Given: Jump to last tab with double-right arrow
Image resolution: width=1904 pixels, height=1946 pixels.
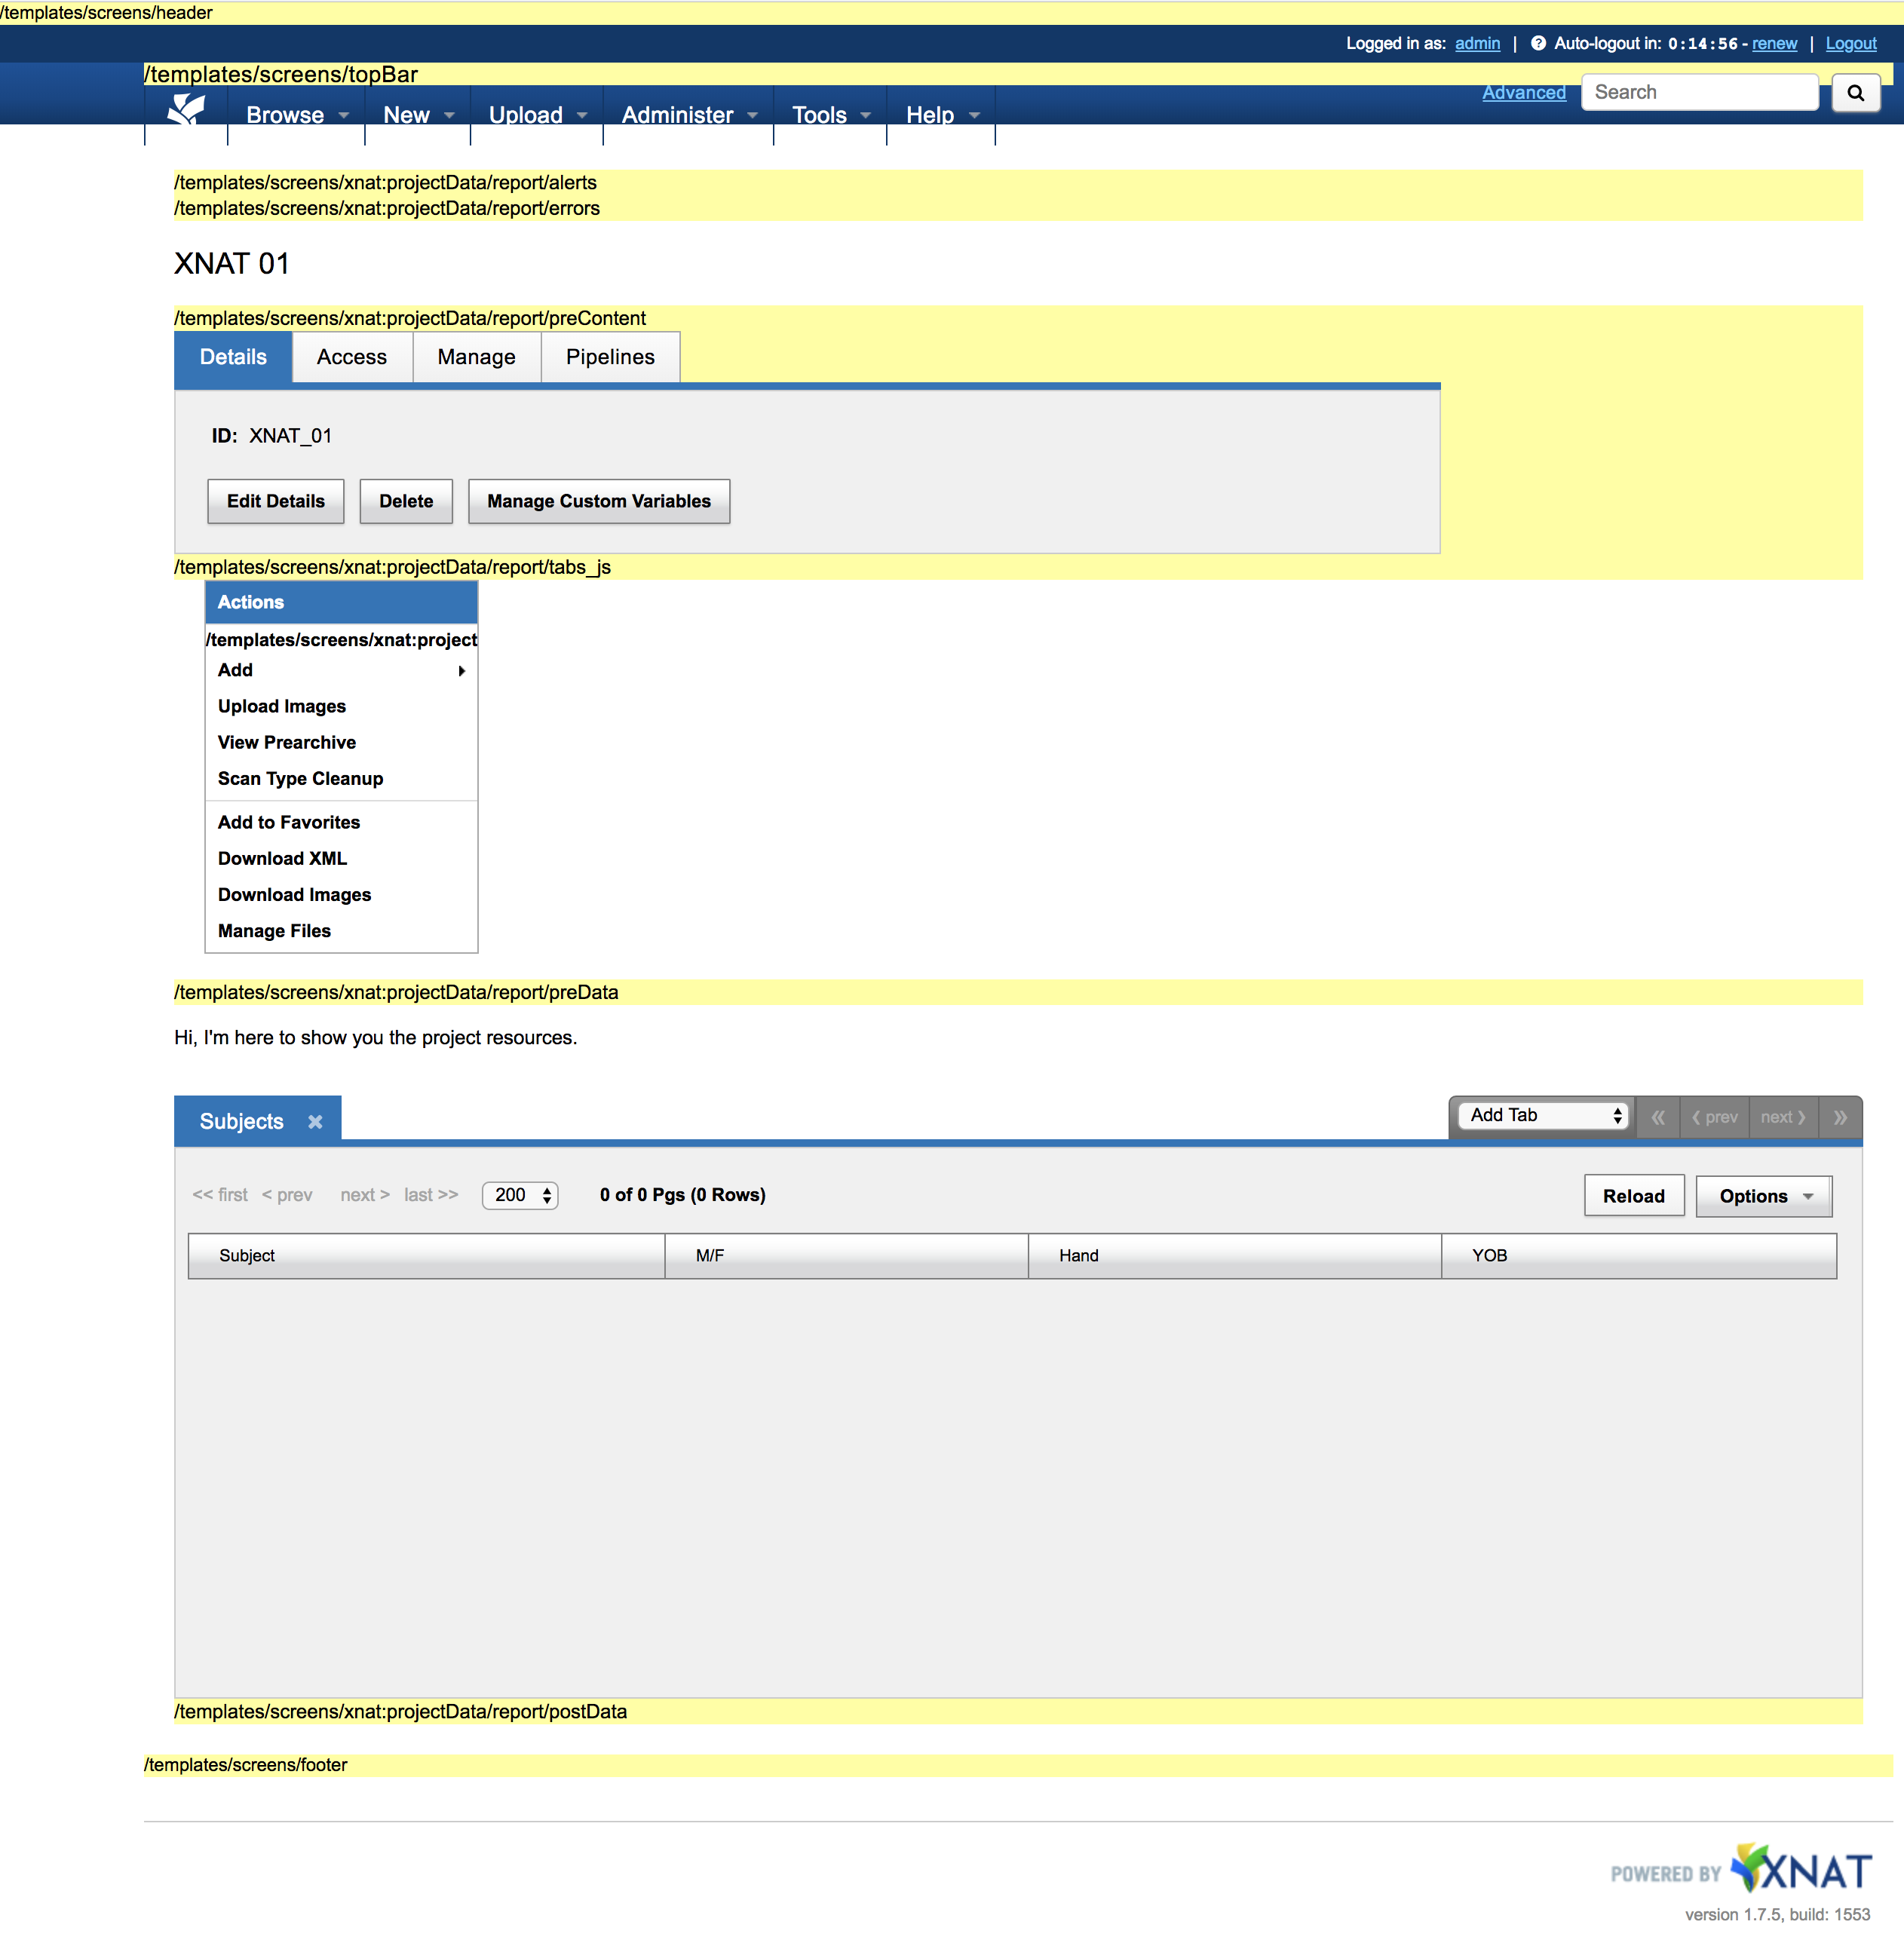Looking at the screenshot, I should 1839,1117.
